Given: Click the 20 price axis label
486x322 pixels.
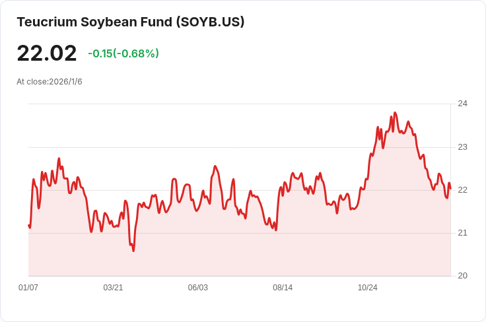Looking at the screenshot, I should [462, 276].
